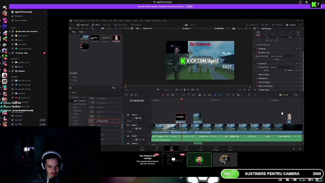The width and height of the screenshot is (325, 183).
Task: Open the Index panel
Action: click(107, 25)
